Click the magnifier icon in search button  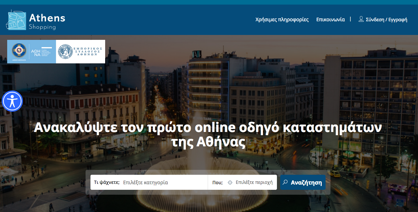[x=285, y=182]
